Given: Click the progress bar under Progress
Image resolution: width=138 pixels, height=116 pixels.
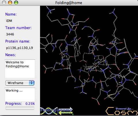Looking at the screenshot, I should (x=20, y=108).
